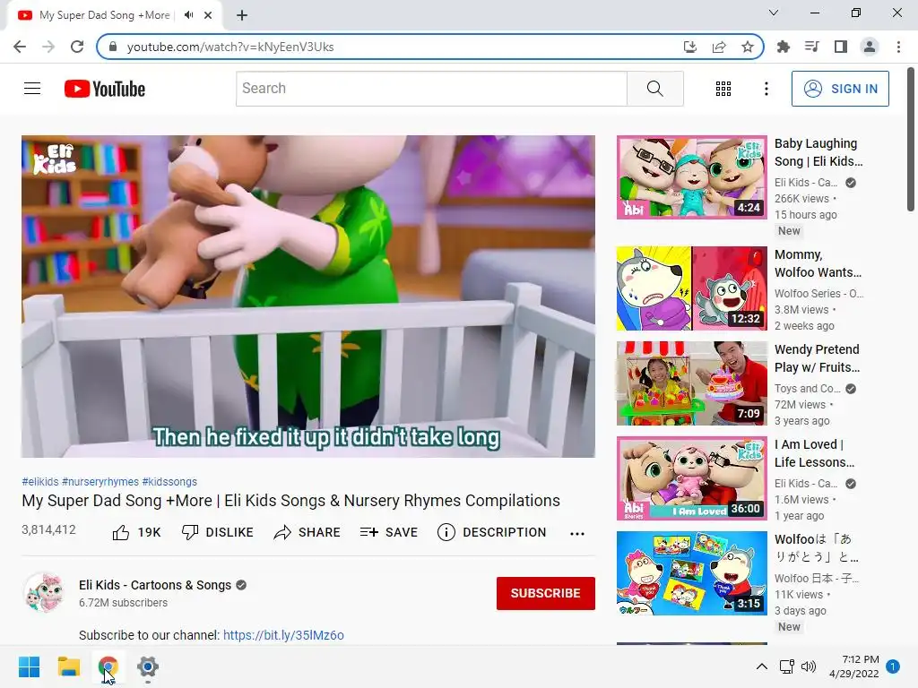This screenshot has height=688, width=918.
Task: Go to YouTube home via the logo
Action: 105,89
